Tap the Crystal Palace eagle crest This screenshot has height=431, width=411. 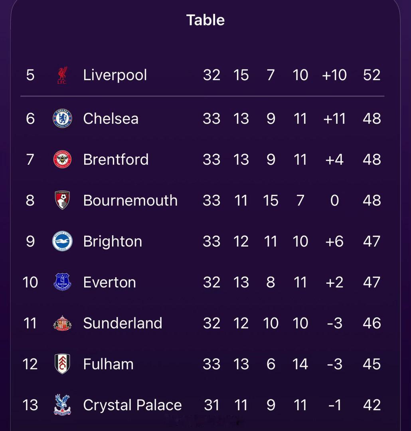62,405
